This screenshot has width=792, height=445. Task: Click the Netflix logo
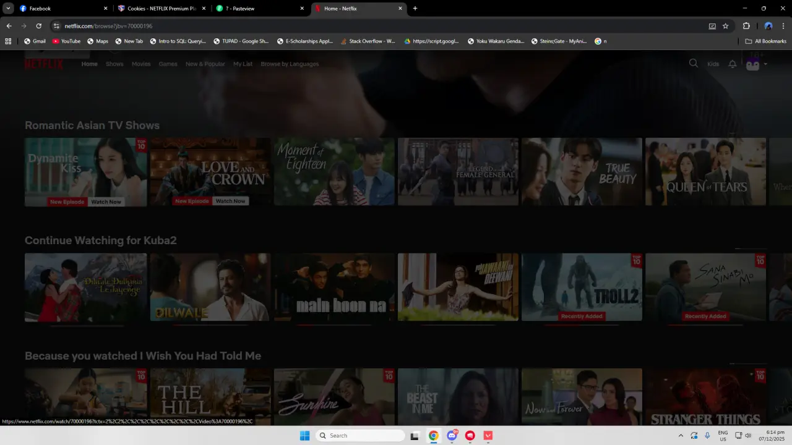click(x=43, y=64)
